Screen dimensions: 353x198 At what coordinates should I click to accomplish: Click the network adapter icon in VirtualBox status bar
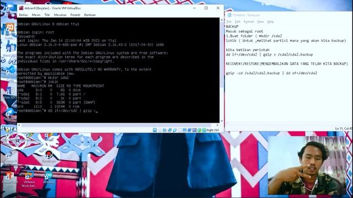170,130
